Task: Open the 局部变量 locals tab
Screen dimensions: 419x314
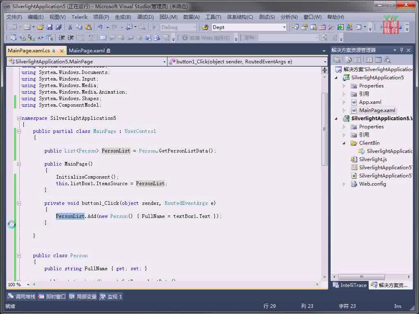Action: [x=83, y=297]
